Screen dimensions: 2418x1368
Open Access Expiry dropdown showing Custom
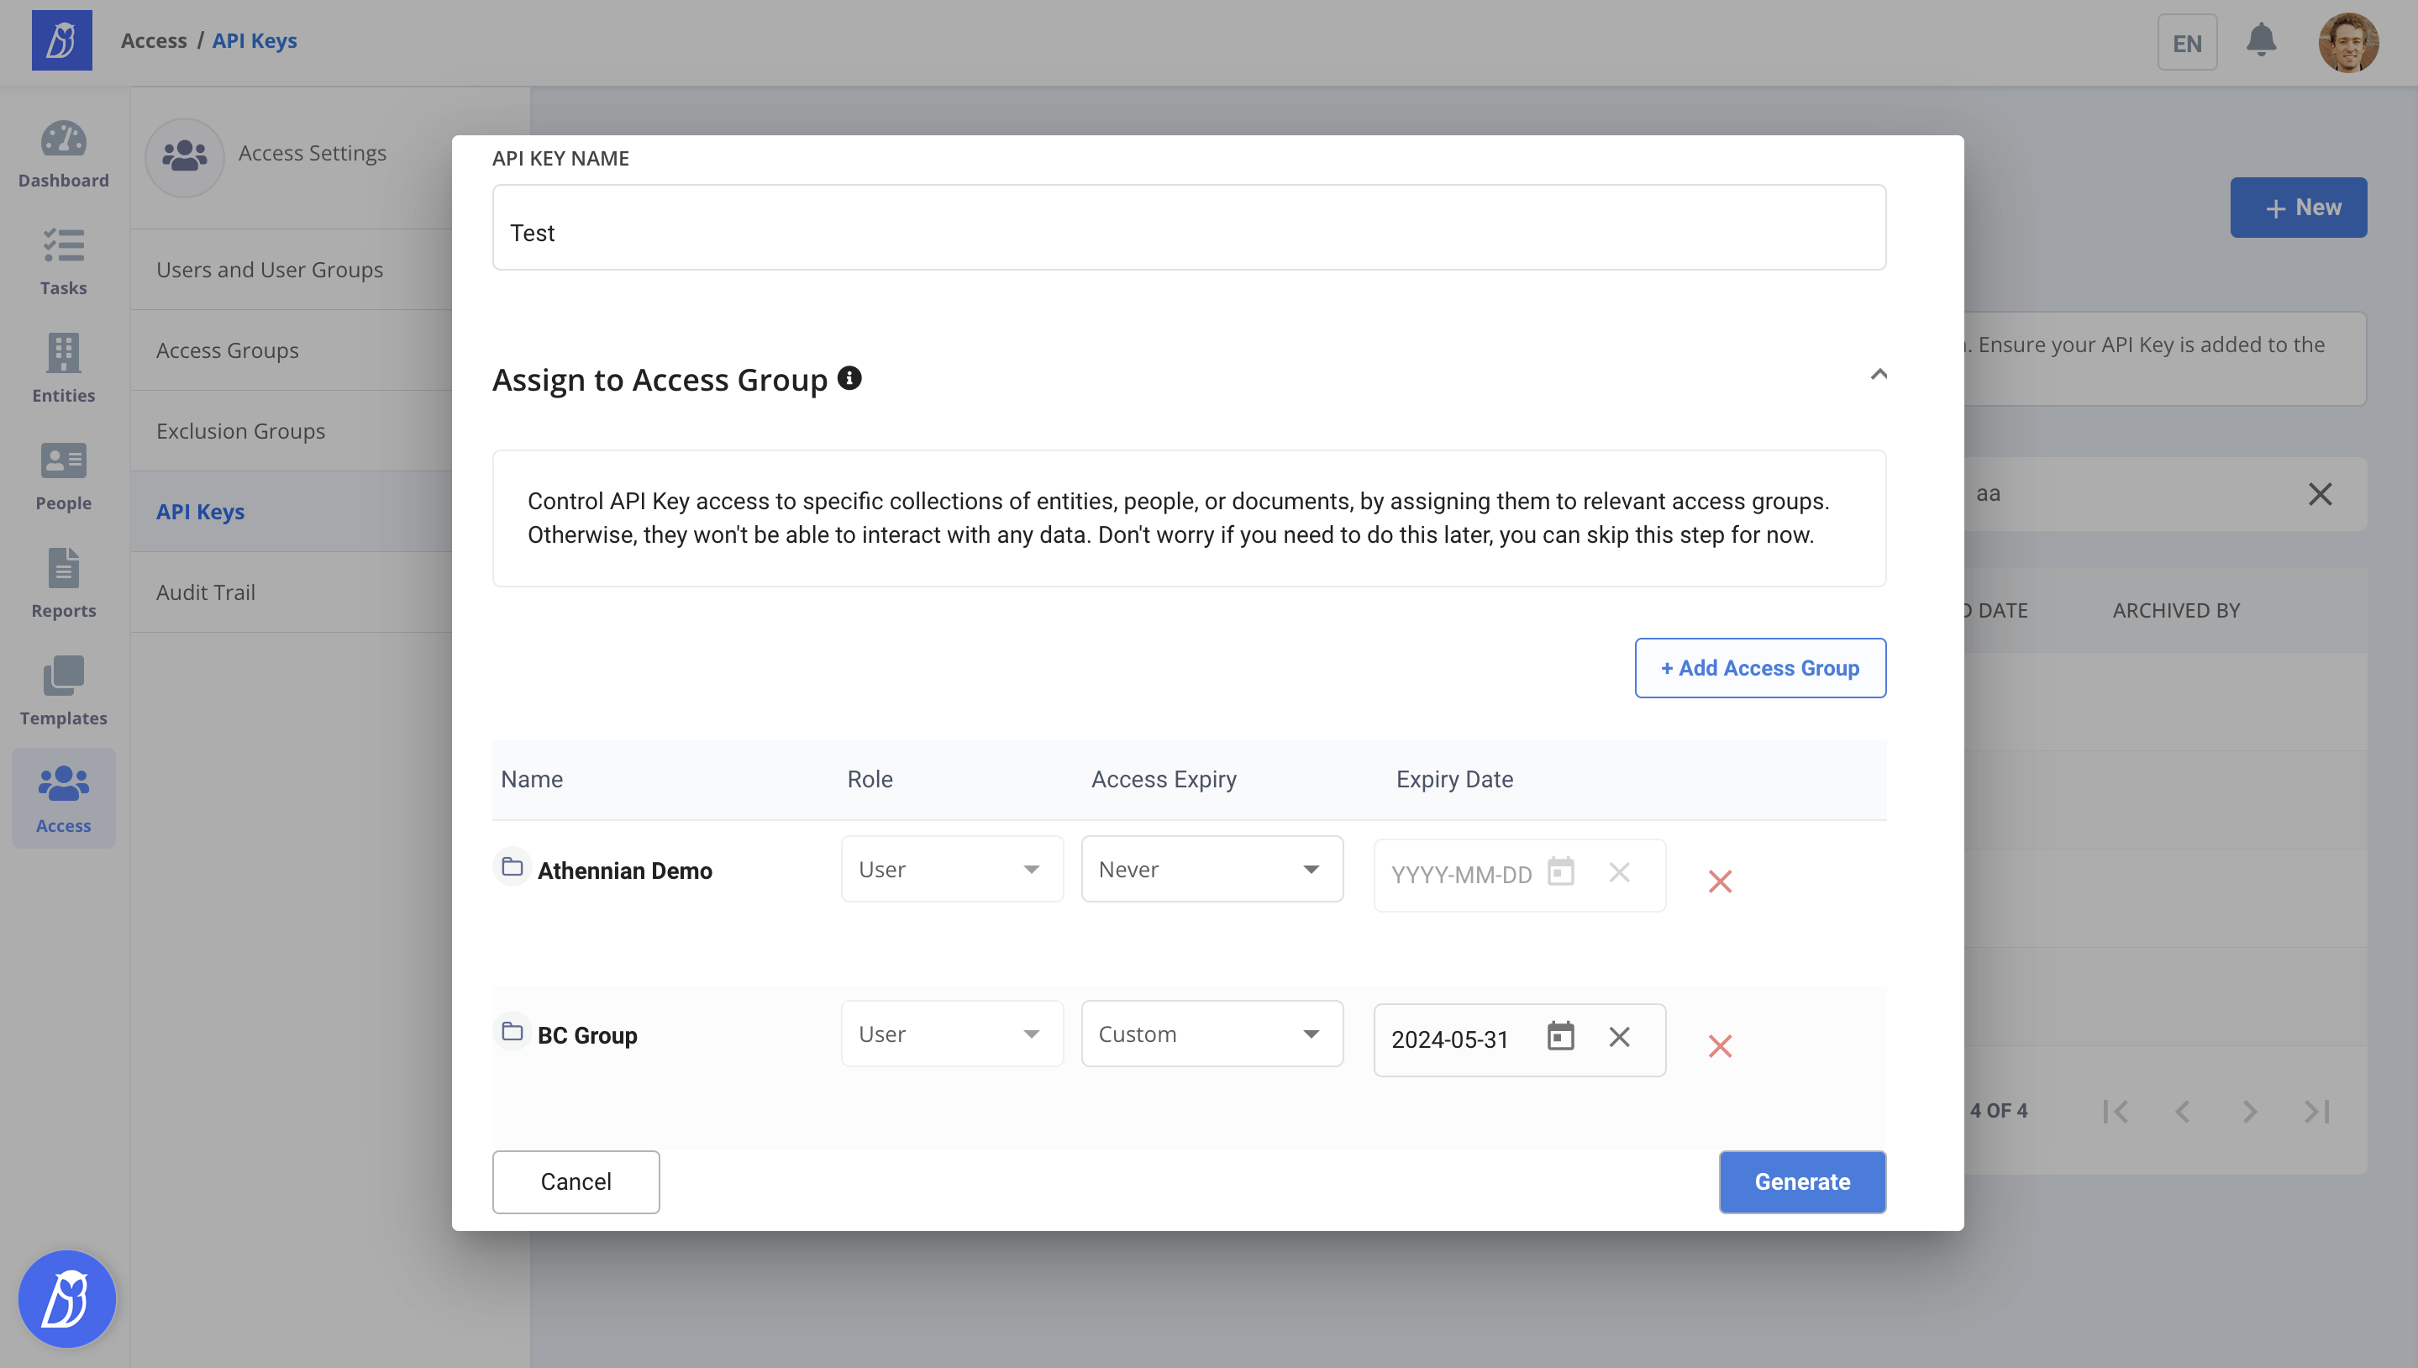pyautogui.click(x=1211, y=1034)
